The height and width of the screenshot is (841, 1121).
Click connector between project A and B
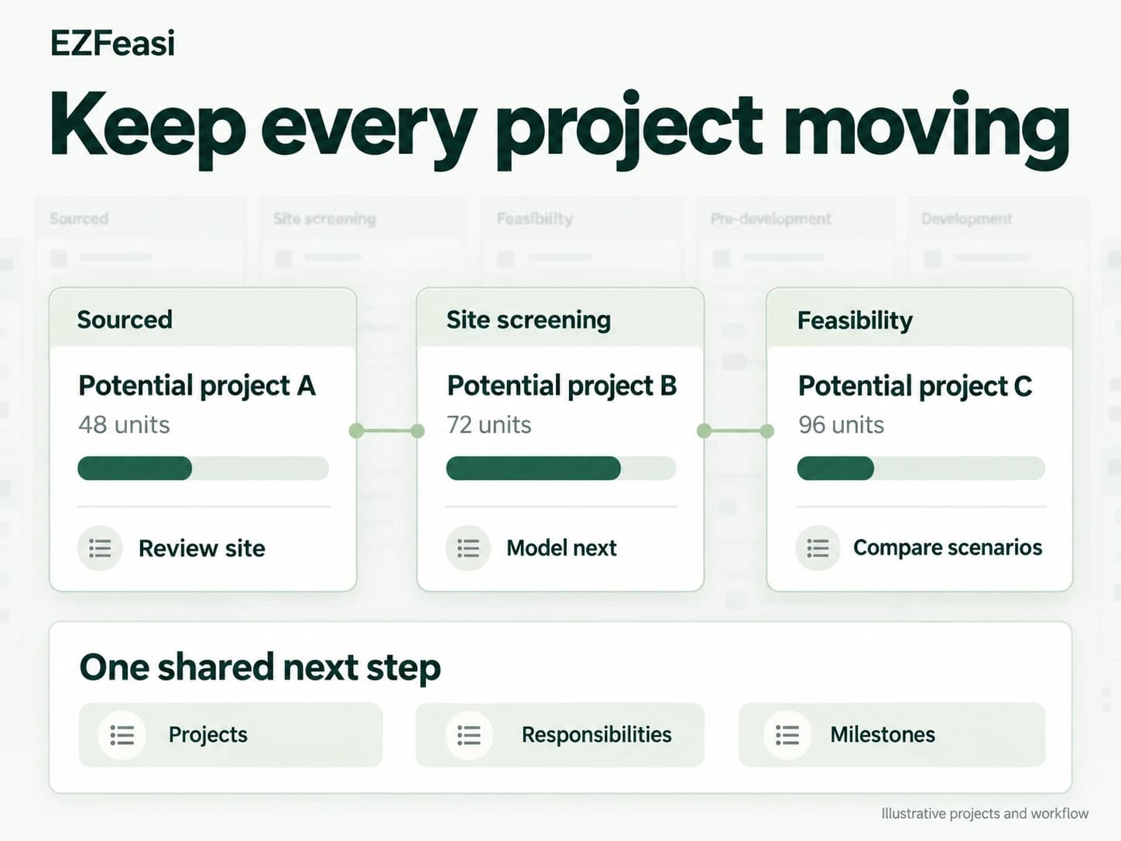tap(387, 431)
